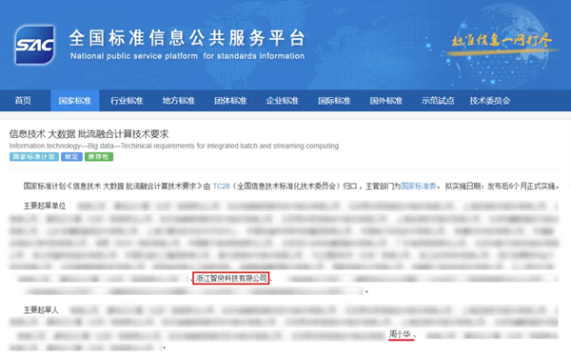571x355 pixels.
Task: Click the underlined name 周小华
Action: coord(401,334)
